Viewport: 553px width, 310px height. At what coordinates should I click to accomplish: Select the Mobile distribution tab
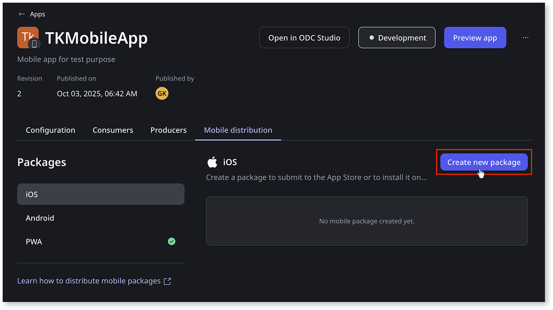pyautogui.click(x=238, y=130)
